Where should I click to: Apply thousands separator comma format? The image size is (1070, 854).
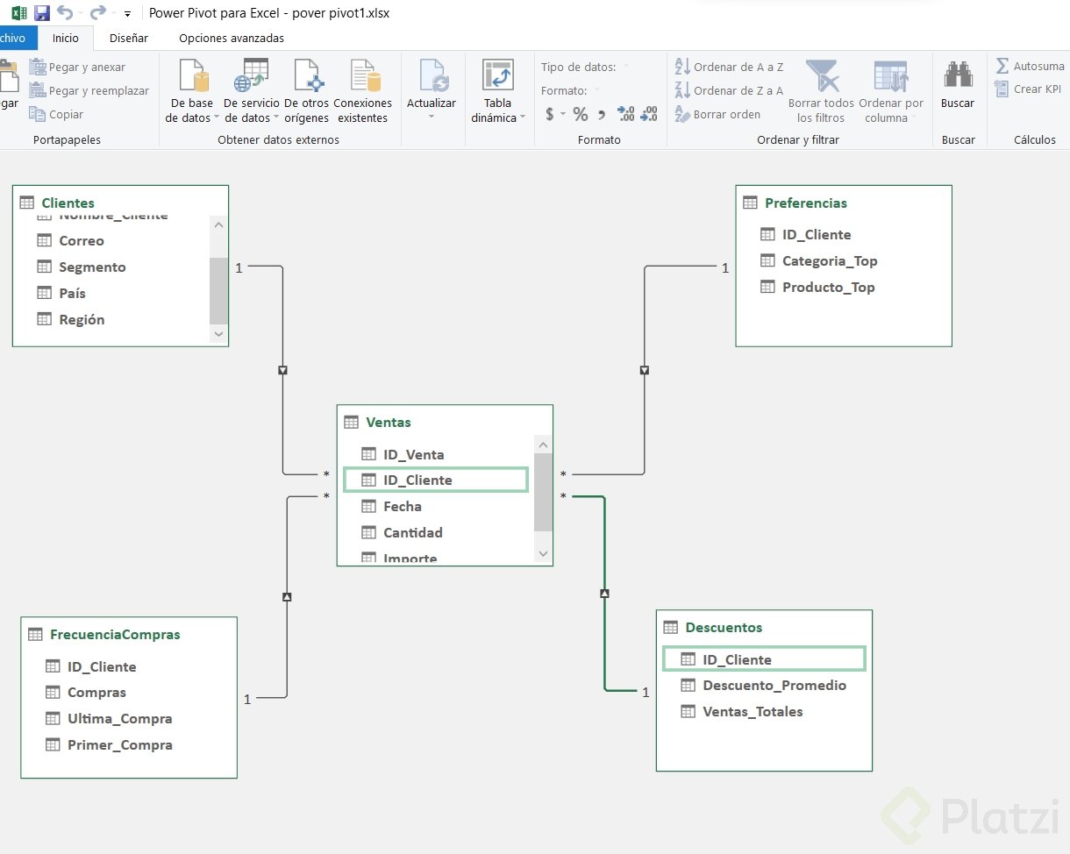602,114
